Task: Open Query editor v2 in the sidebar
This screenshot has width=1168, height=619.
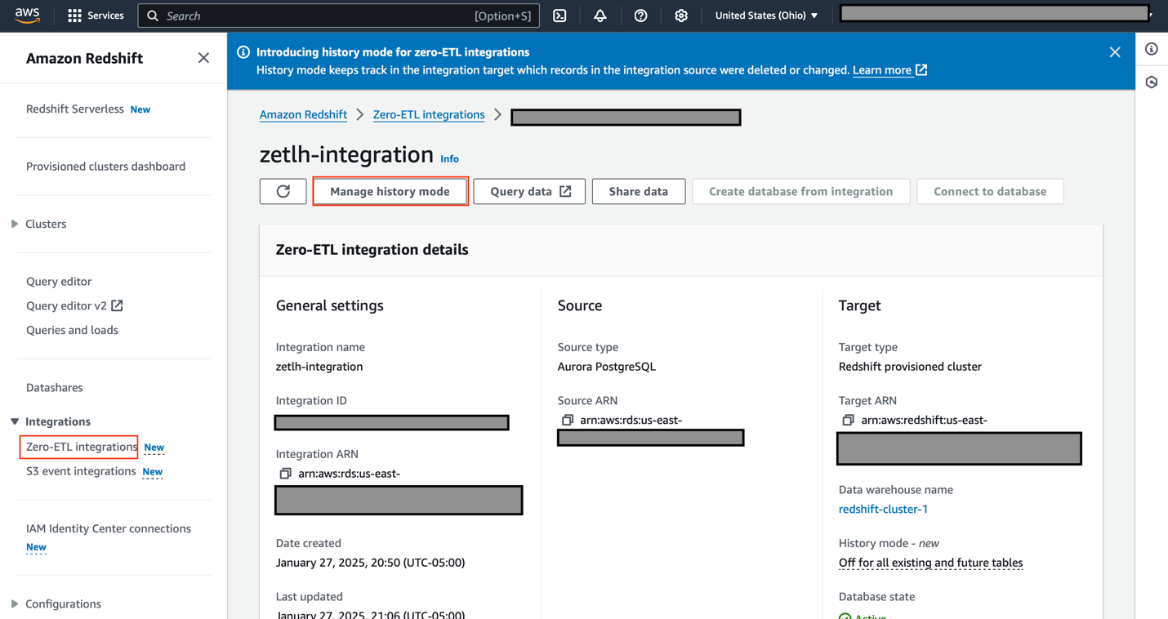Action: [x=67, y=305]
